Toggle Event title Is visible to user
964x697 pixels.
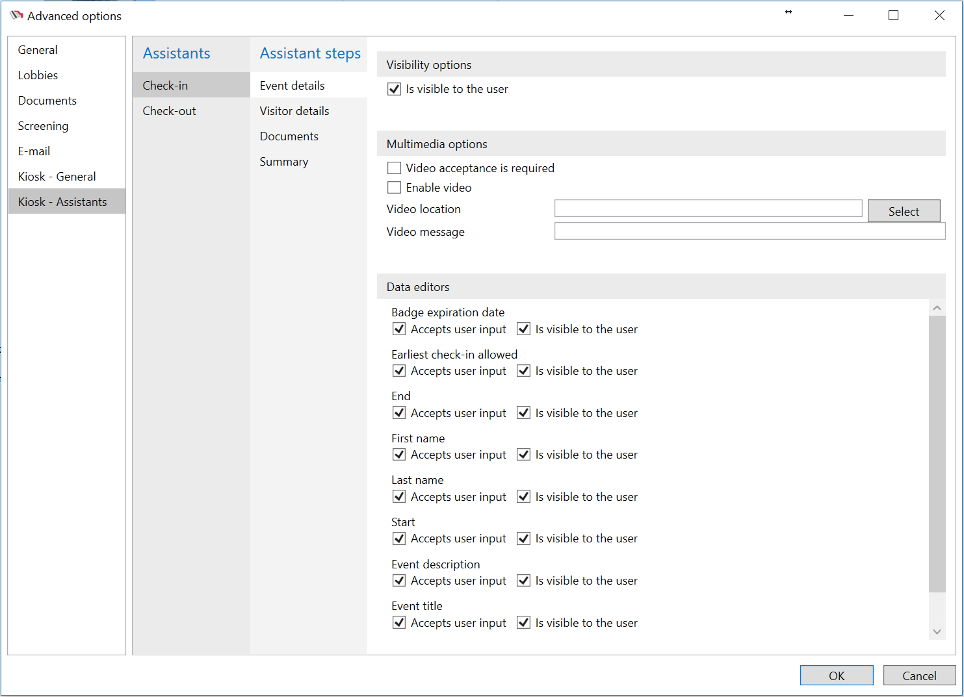click(523, 623)
